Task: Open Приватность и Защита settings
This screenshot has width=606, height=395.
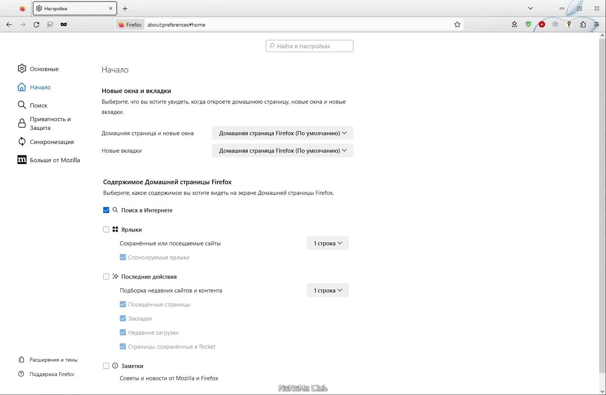Action: pos(44,123)
